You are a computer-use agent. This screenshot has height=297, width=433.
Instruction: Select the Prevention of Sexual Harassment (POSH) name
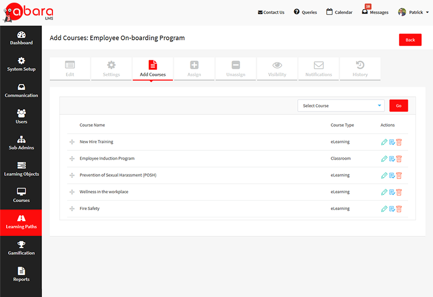[118, 175]
